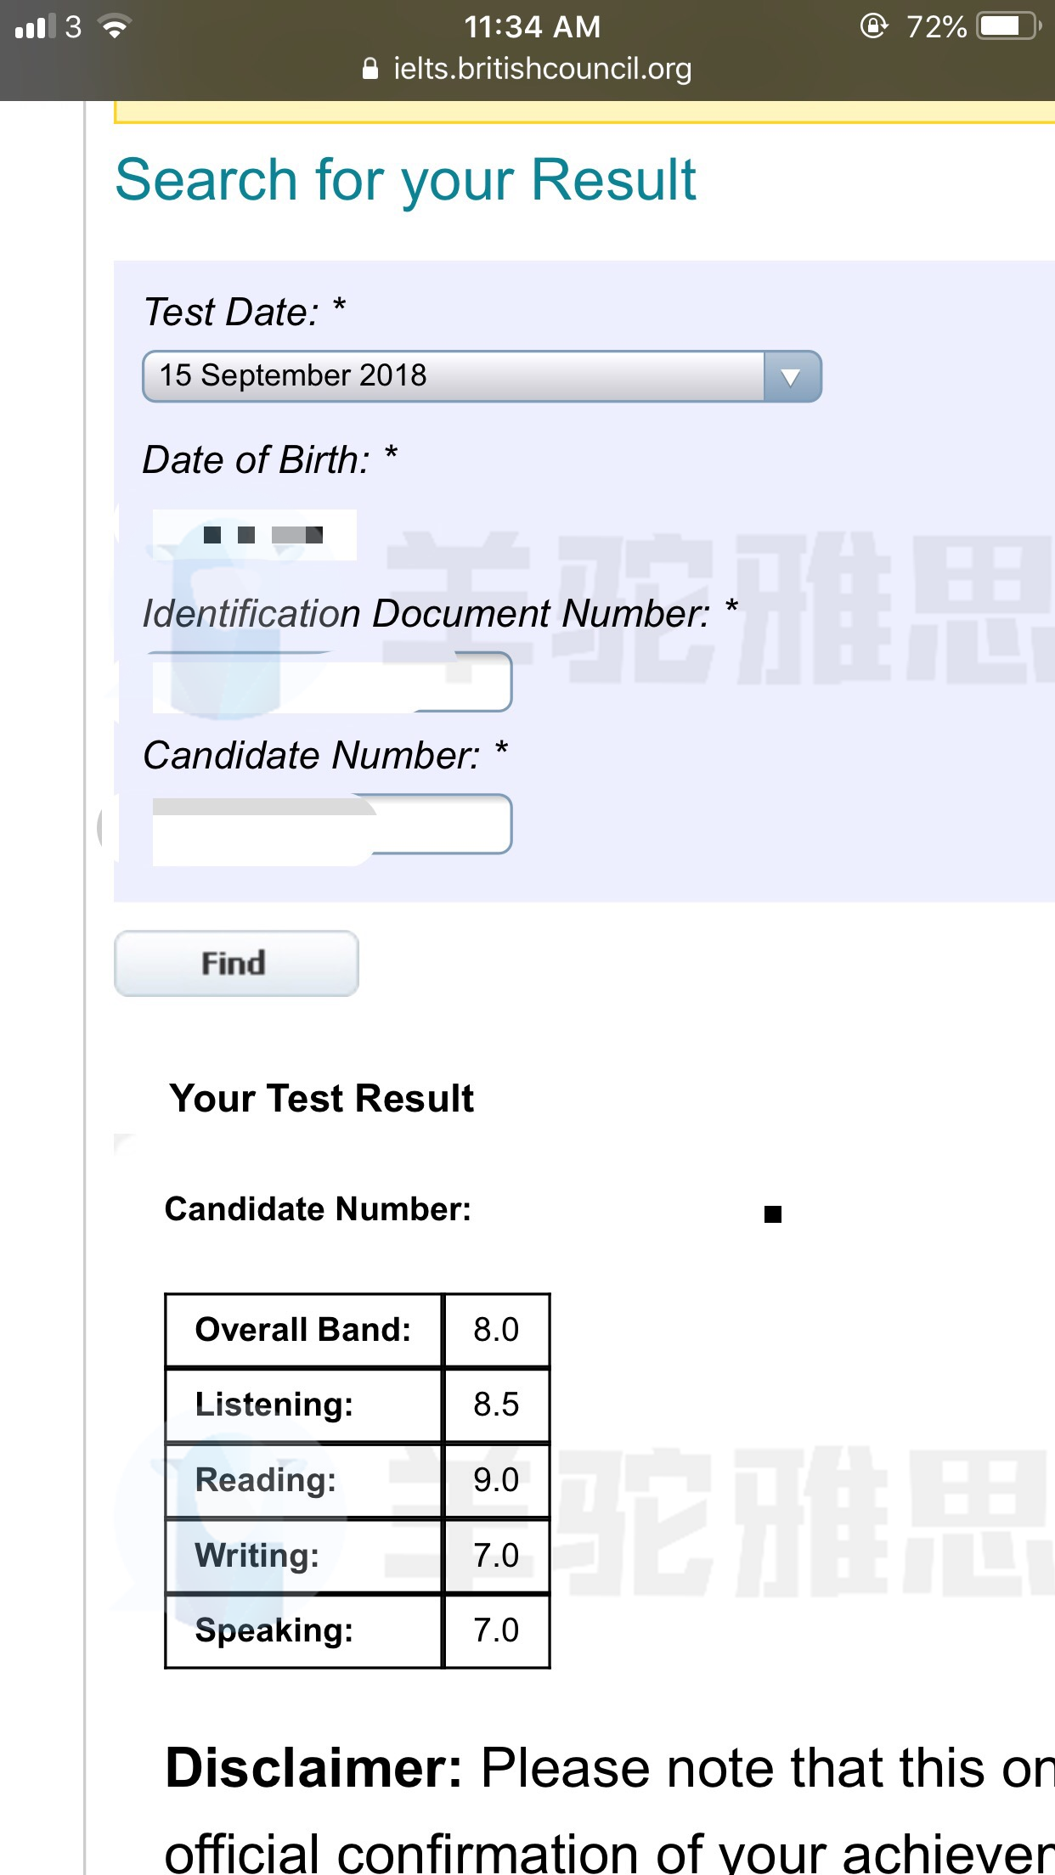Tap the Writing row label
The height and width of the screenshot is (1875, 1055).
click(x=257, y=1556)
